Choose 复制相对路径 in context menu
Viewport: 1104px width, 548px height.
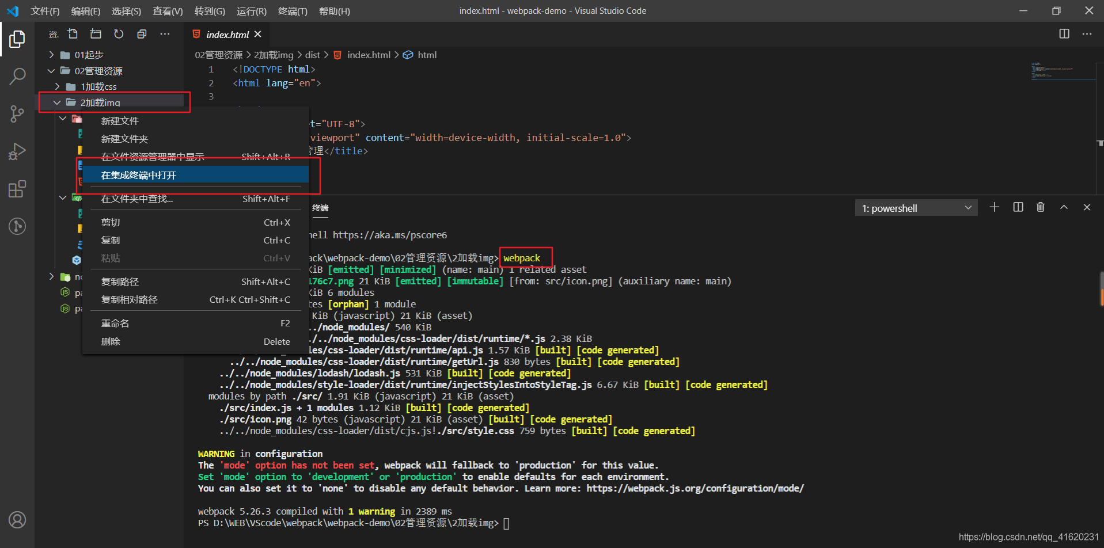pos(196,299)
